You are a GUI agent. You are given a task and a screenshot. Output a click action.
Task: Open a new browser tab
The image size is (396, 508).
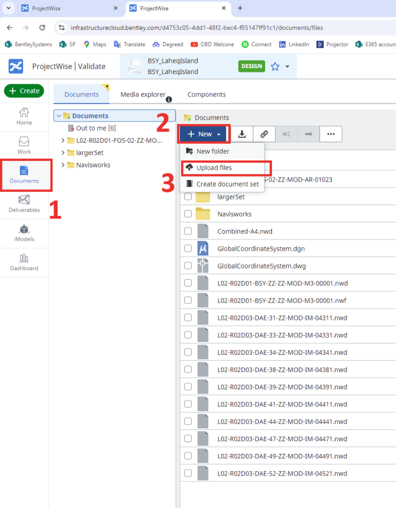[x=240, y=8]
